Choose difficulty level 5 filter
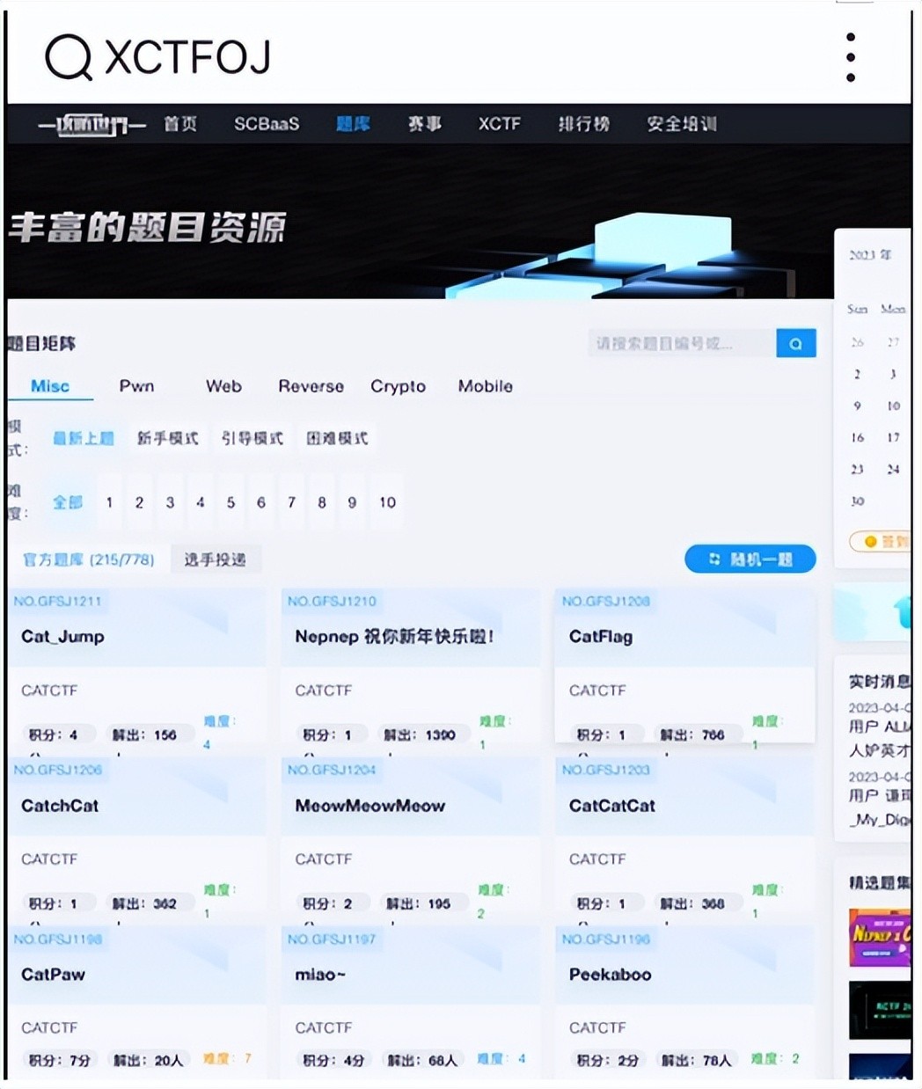The height and width of the screenshot is (1089, 922). 230,502
